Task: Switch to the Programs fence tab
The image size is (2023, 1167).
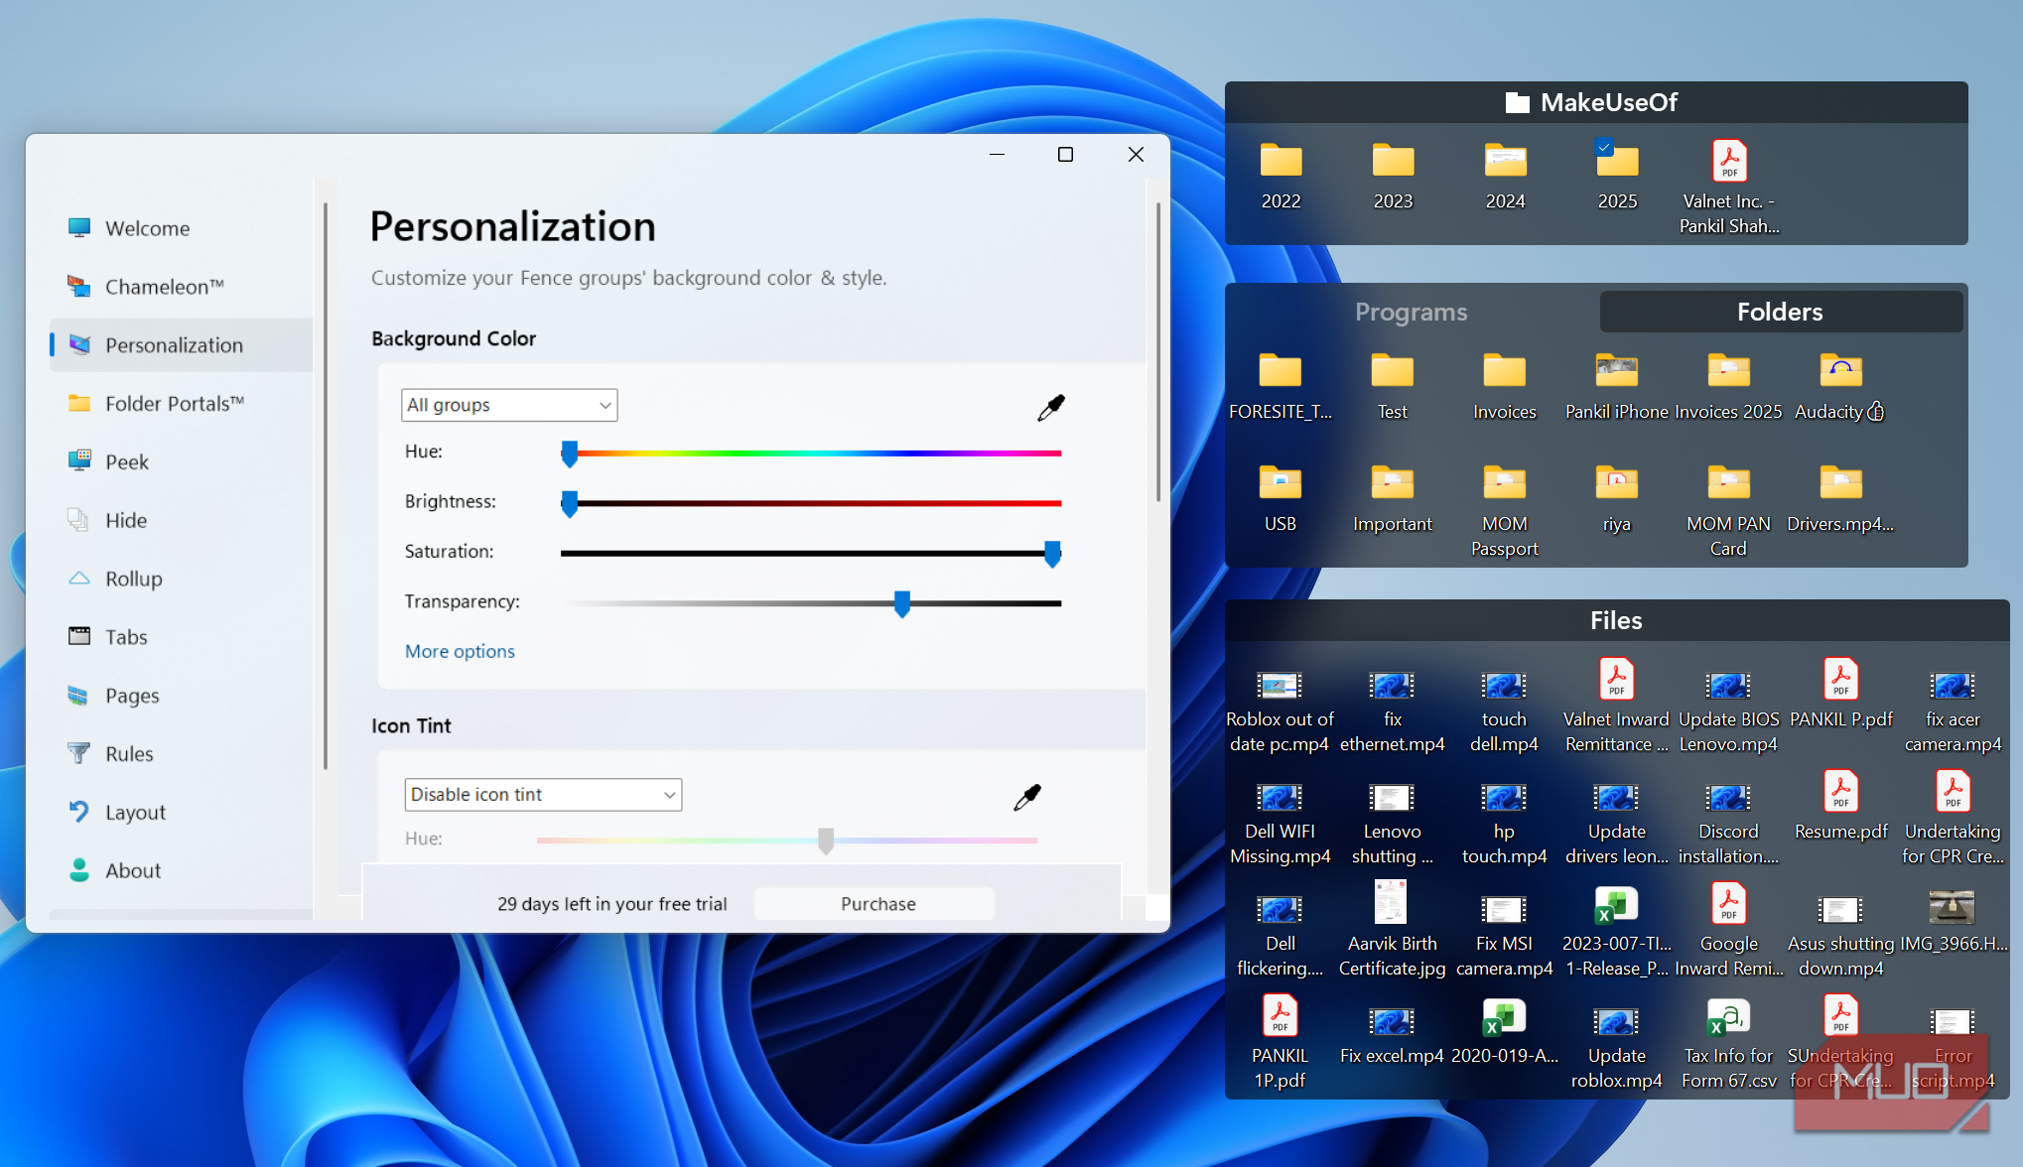Action: (x=1411, y=313)
